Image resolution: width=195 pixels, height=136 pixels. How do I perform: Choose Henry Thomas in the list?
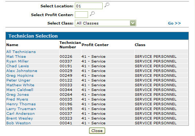[x=21, y=104]
